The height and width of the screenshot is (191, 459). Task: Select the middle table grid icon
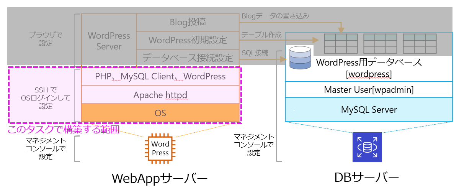[380, 43]
